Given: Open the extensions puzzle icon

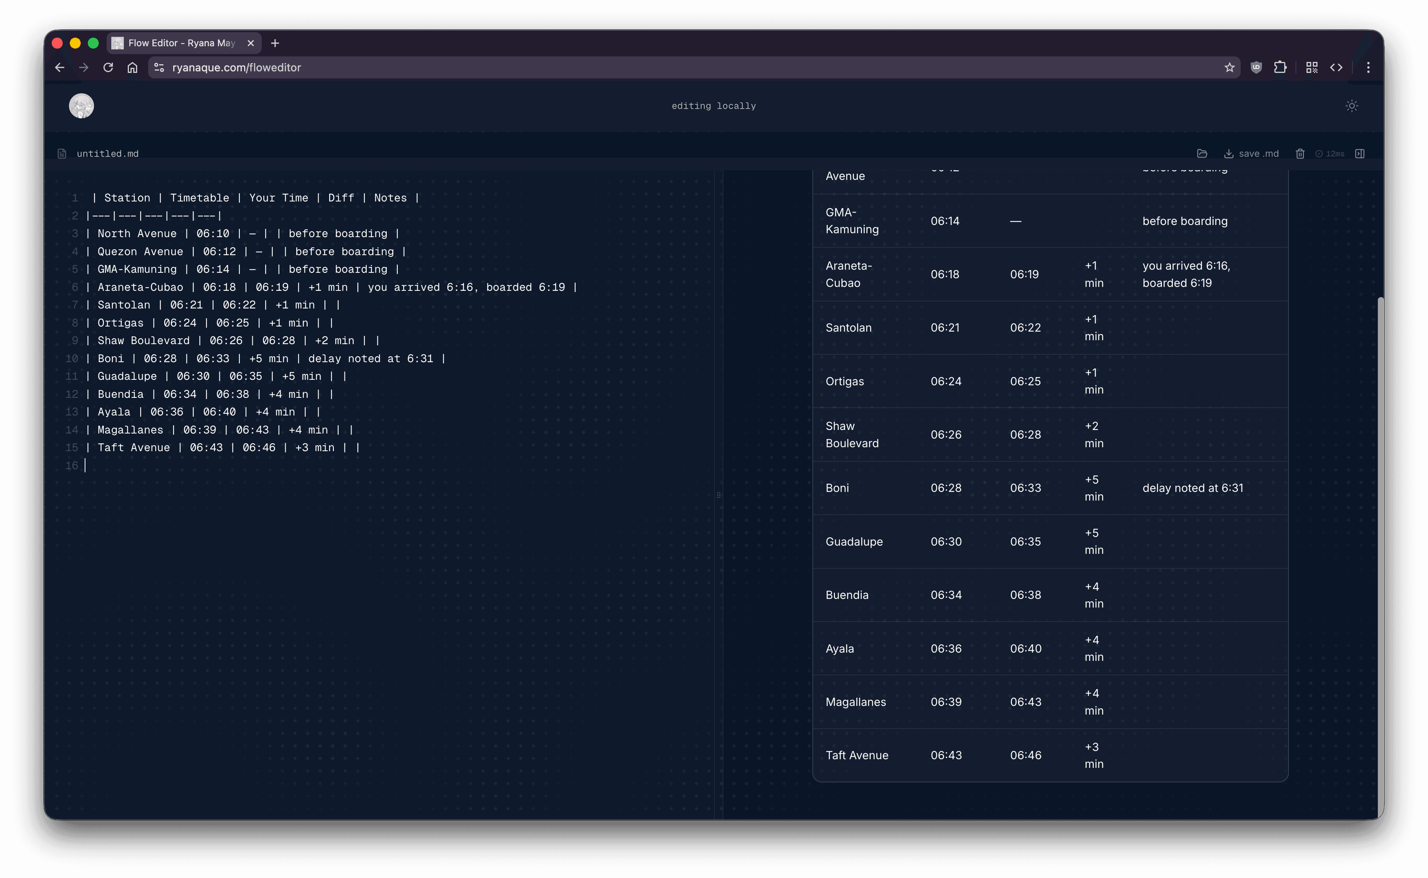Looking at the screenshot, I should 1280,67.
